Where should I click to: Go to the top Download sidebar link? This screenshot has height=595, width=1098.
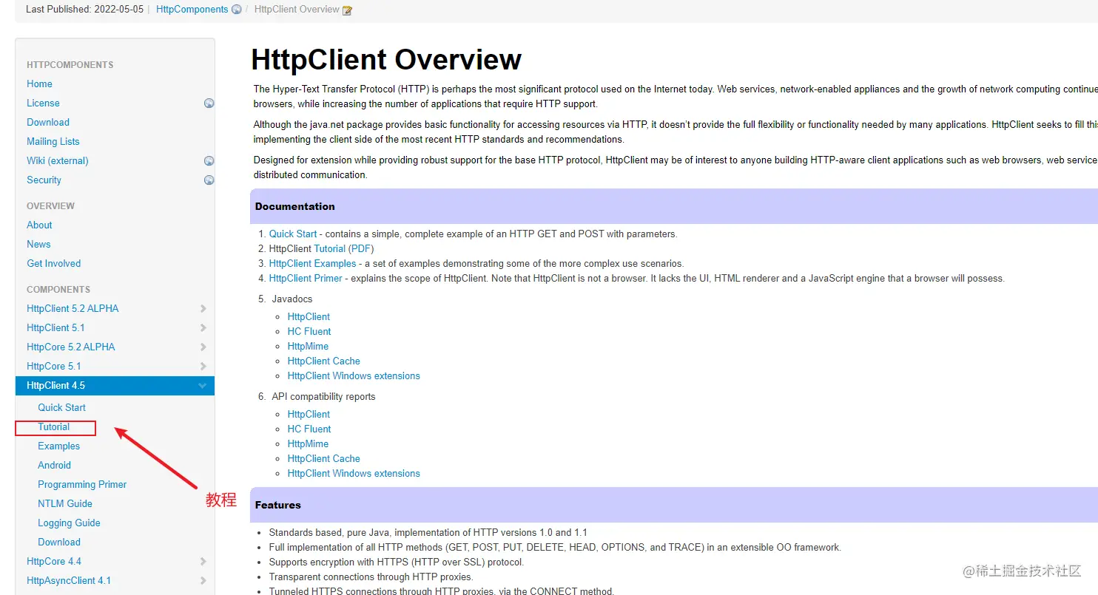point(48,122)
